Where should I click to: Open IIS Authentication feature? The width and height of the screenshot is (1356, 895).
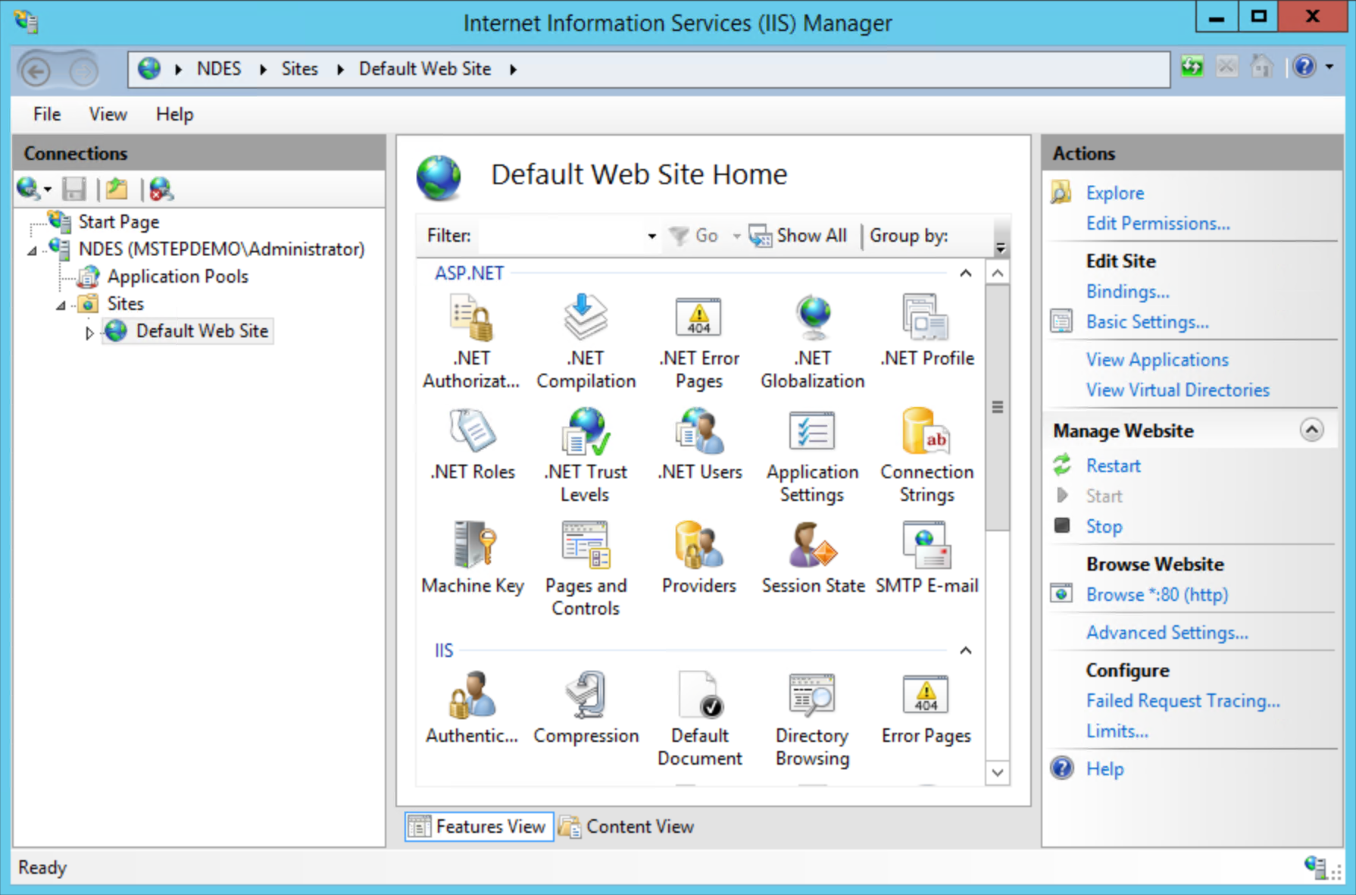tap(472, 709)
